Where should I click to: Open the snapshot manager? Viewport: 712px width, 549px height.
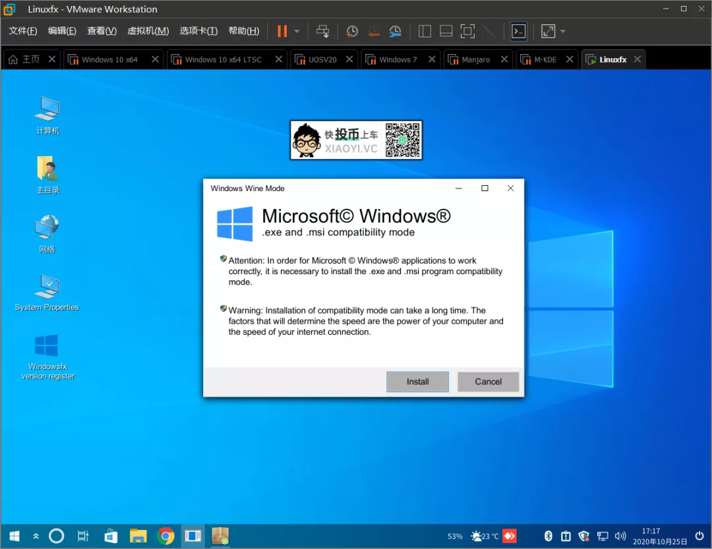395,31
